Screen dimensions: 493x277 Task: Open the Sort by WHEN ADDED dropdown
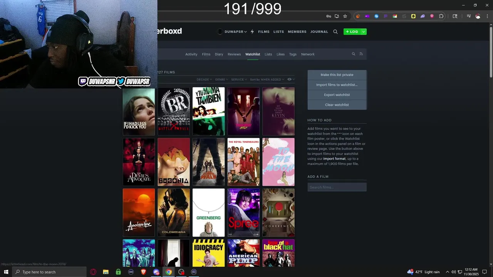coord(267,79)
